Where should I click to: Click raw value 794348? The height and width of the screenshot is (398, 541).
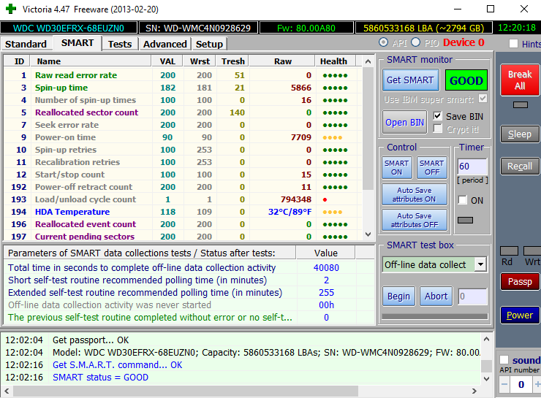click(x=295, y=199)
